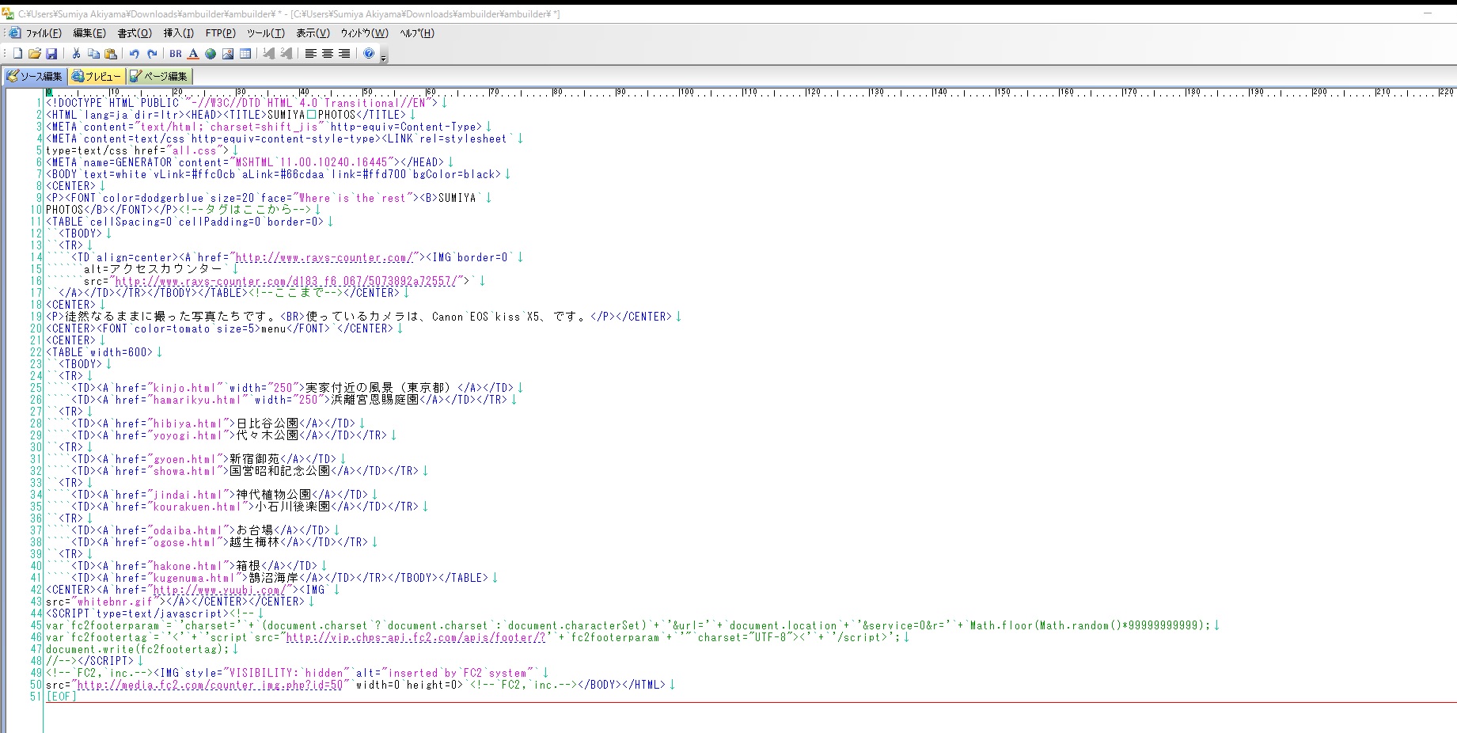Place cursor on "kinjo.html" text
Screen dimensions: 1457x733
coord(185,388)
